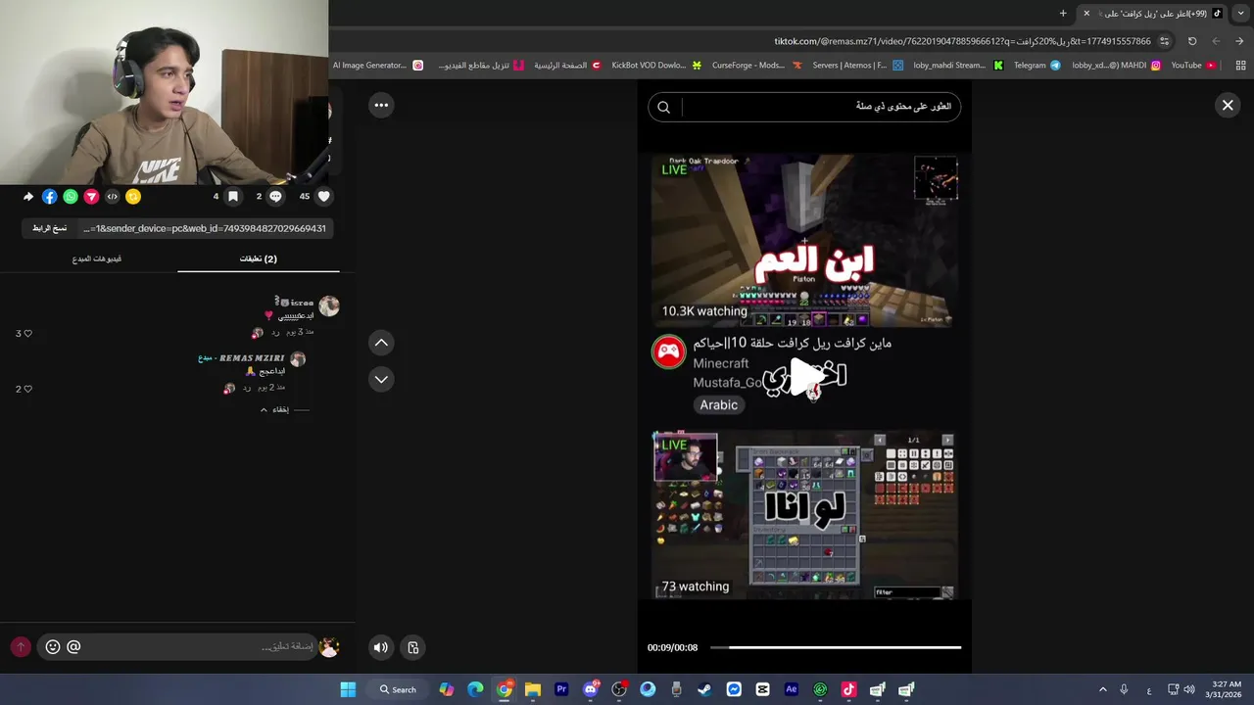Go to previous video with up chevron
This screenshot has width=1254, height=705.
tap(381, 343)
